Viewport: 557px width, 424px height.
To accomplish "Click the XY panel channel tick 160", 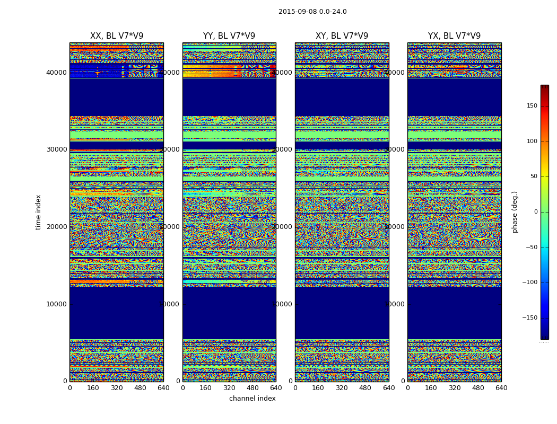I will 318,388.
